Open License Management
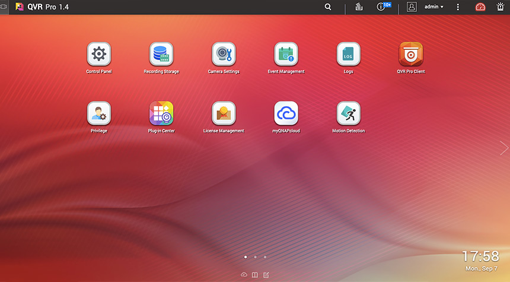Viewport: 510px width, 282px height. pos(224,113)
